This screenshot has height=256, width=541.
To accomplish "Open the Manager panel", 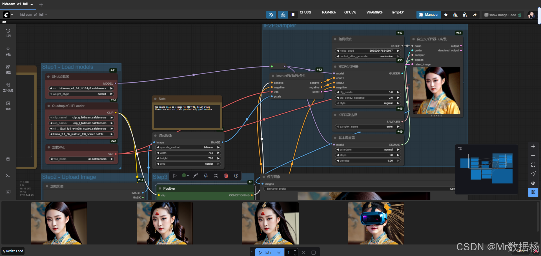I will pos(429,15).
